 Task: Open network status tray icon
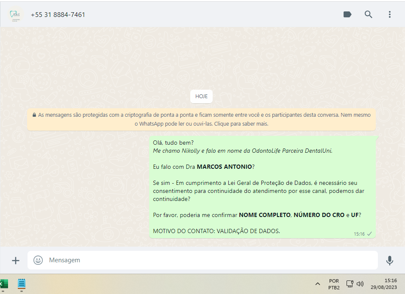350,284
